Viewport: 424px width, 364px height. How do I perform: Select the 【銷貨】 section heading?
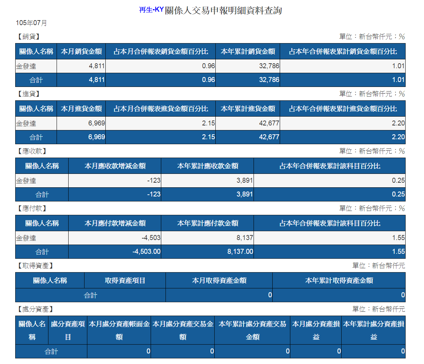click(x=29, y=36)
